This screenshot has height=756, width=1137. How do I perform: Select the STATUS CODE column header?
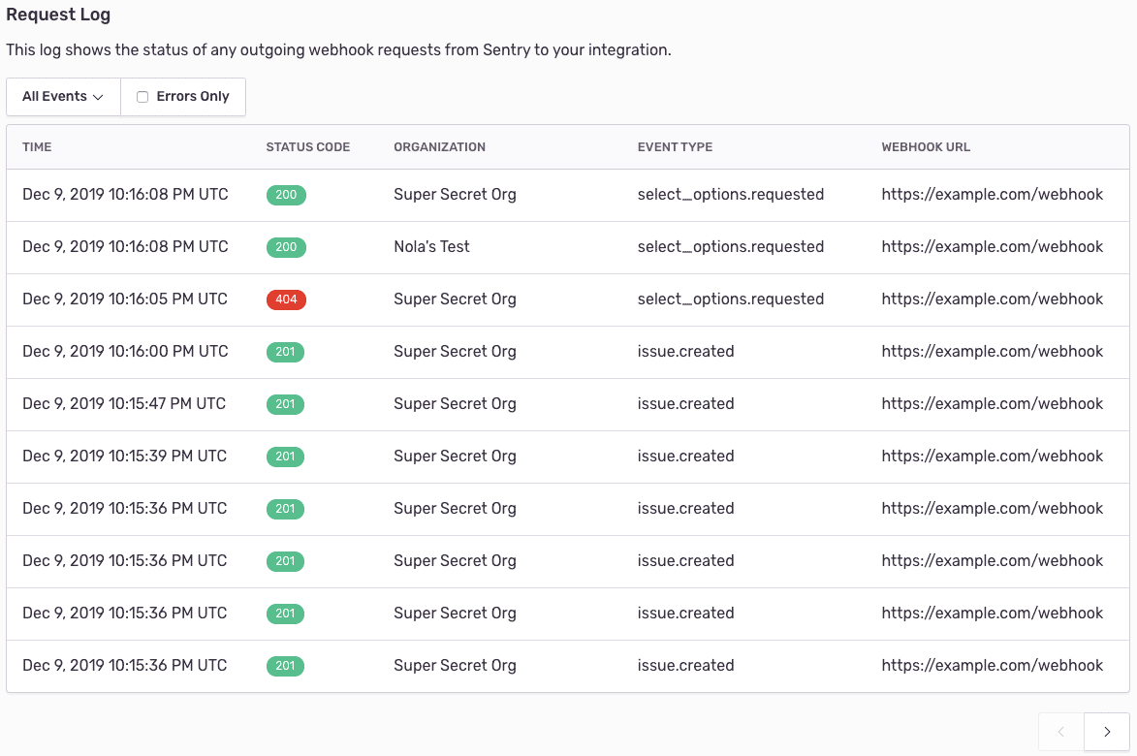point(308,147)
